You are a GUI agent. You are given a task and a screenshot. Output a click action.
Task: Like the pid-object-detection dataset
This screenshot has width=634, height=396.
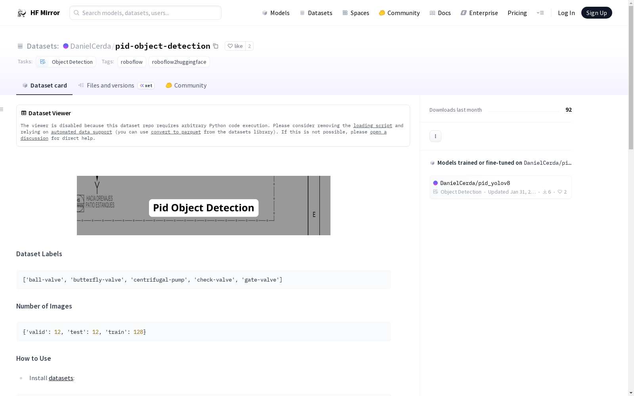point(235,46)
